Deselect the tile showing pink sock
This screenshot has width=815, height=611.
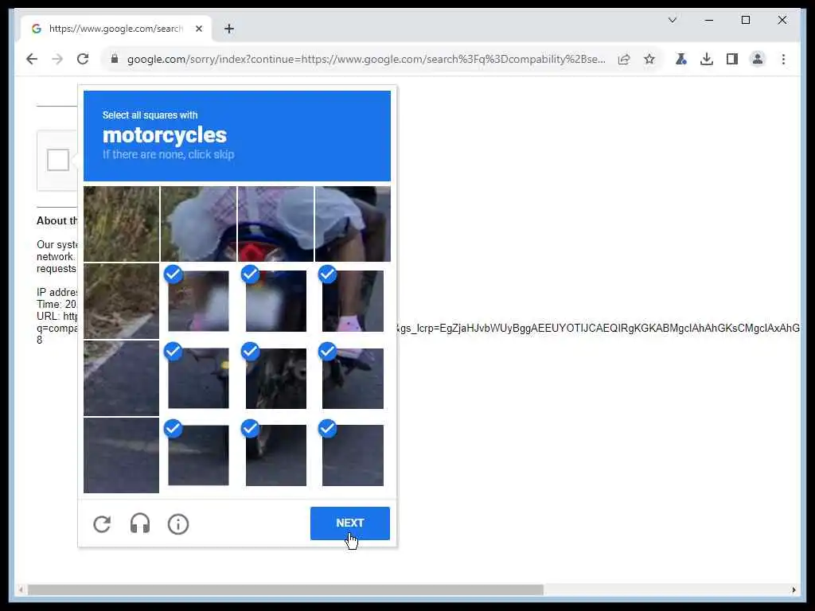pos(353,302)
